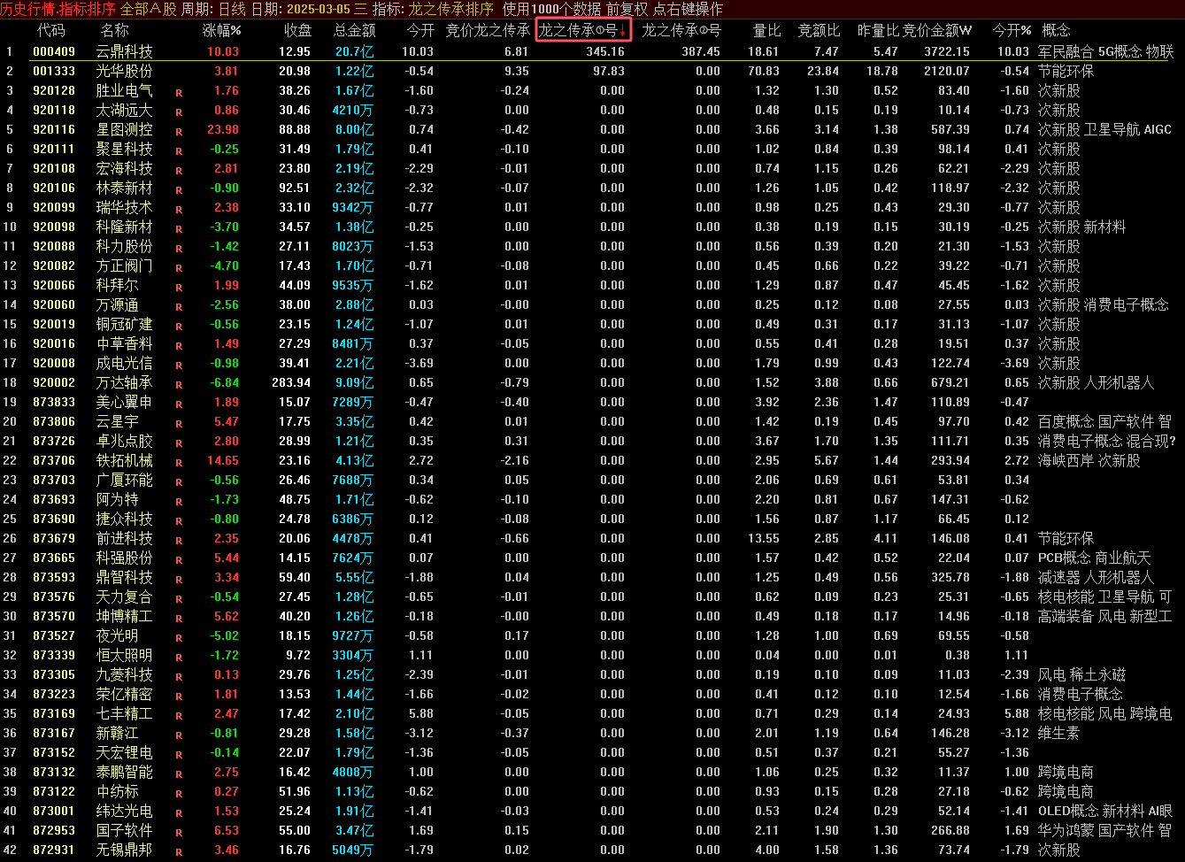Screen dimensions: 1185x862
Task: Select the 卓兆点胶 stock name
Action: pyautogui.click(x=124, y=441)
